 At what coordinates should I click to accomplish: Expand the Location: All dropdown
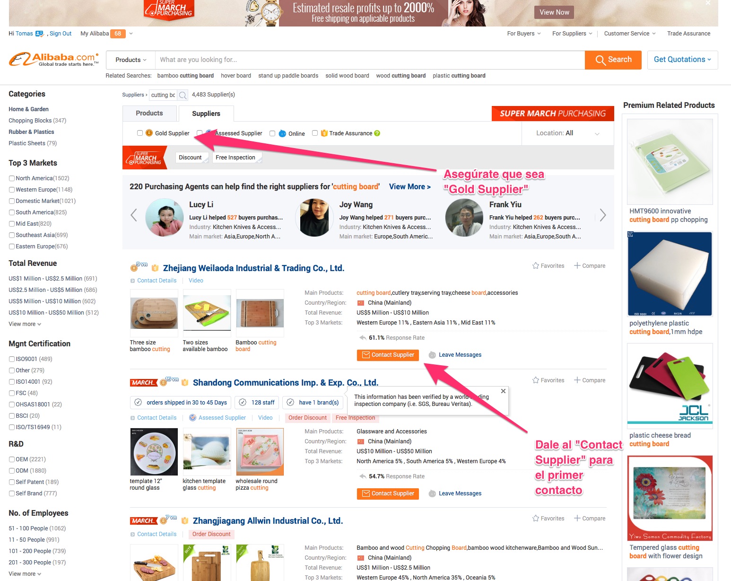[567, 133]
